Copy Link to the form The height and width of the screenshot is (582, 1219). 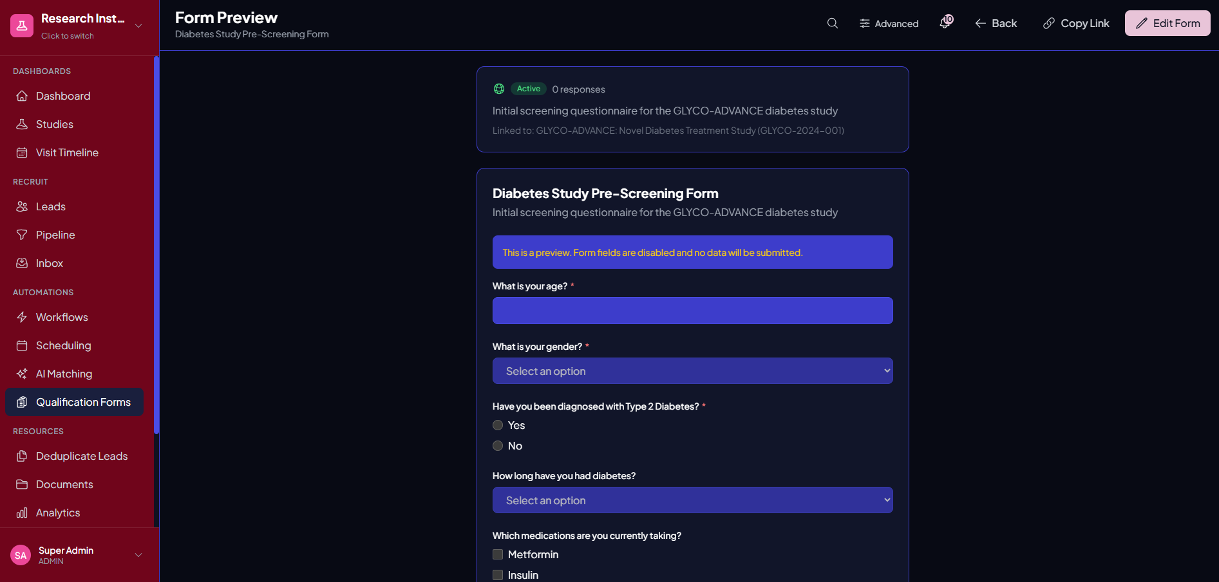pyautogui.click(x=1076, y=23)
